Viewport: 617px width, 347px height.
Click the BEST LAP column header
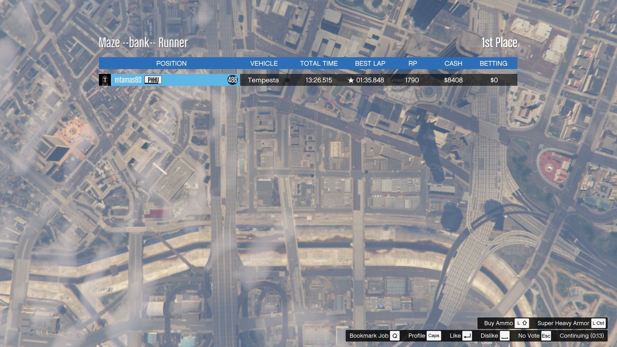tap(370, 63)
